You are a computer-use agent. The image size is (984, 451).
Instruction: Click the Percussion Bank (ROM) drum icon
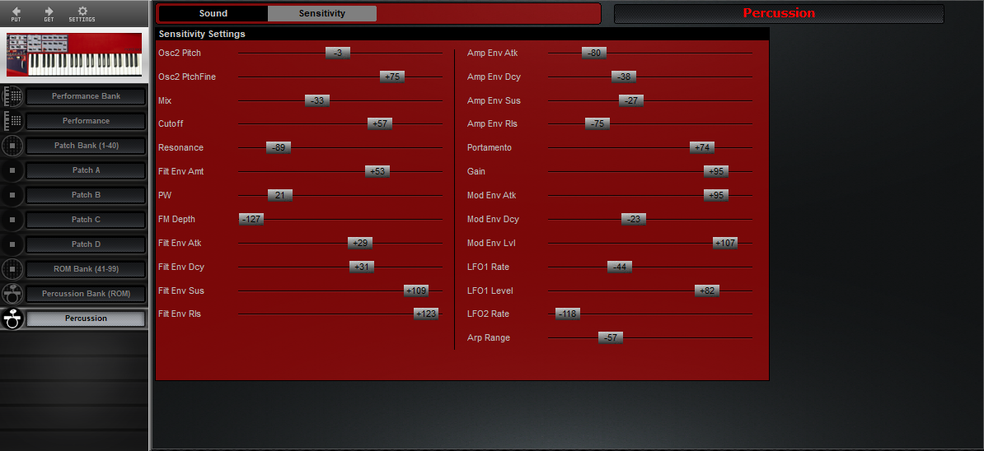click(12, 294)
